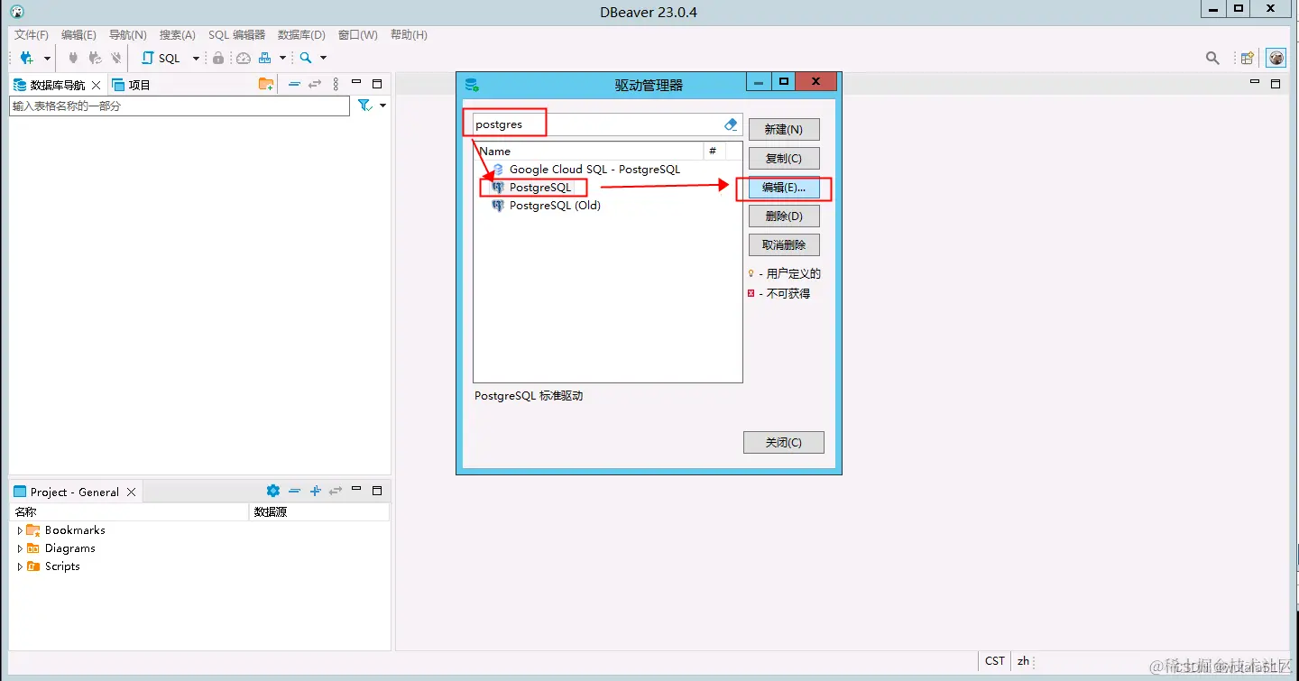The height and width of the screenshot is (681, 1299).
Task: Open the dashboard gauge icon
Action: tap(244, 58)
